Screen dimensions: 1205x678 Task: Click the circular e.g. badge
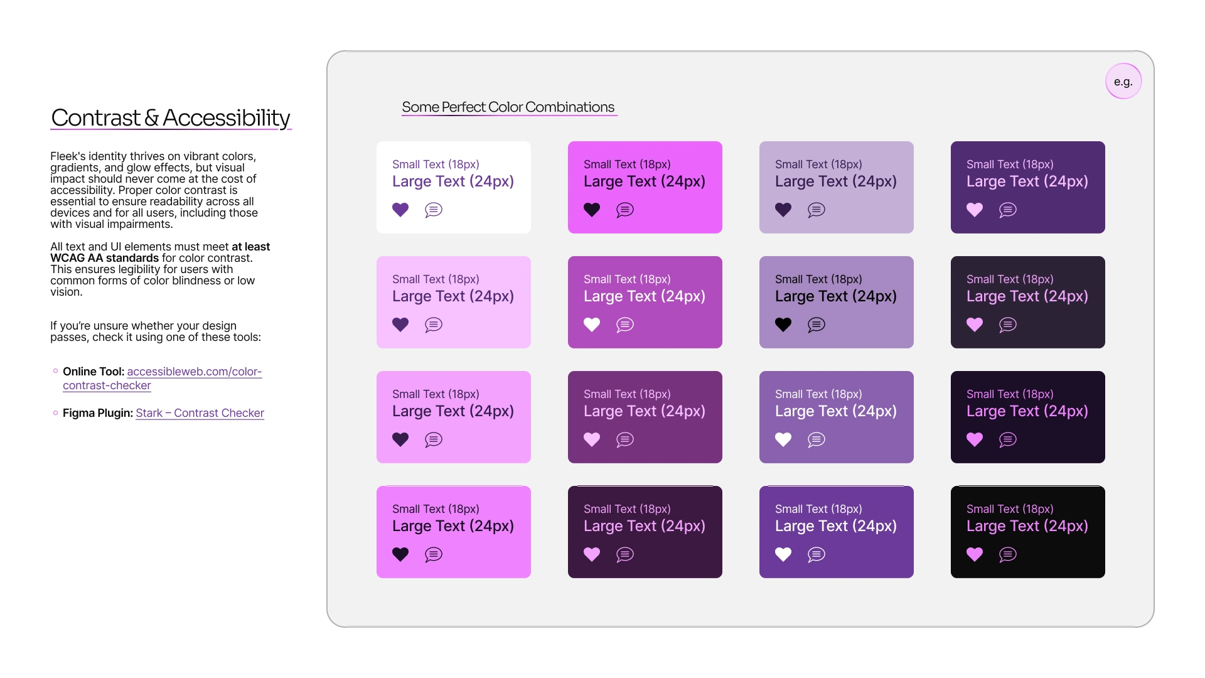point(1123,82)
